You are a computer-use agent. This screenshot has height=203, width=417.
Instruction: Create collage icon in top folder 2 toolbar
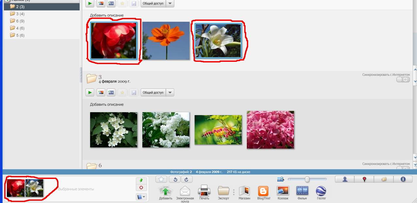(x=101, y=4)
